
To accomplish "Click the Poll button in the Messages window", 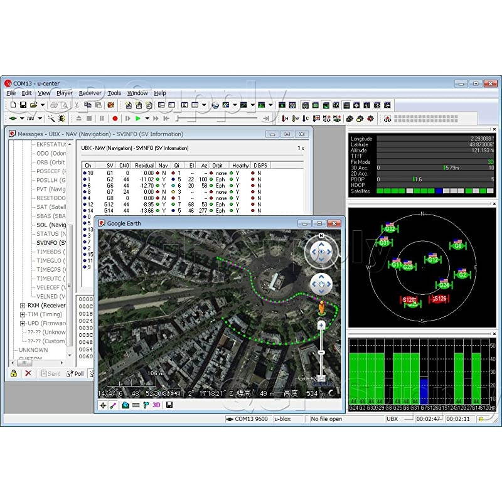I will tap(76, 372).
